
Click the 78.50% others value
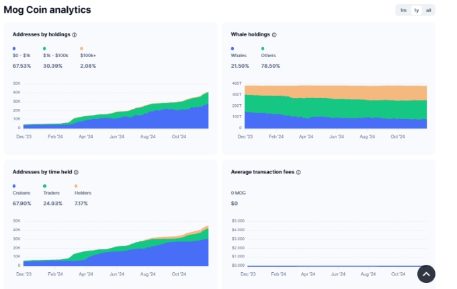[270, 66]
